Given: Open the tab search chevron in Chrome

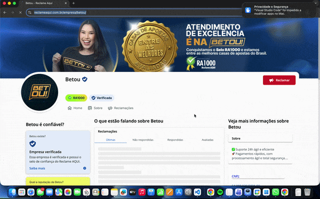Looking at the screenshot, I should coord(316,3).
